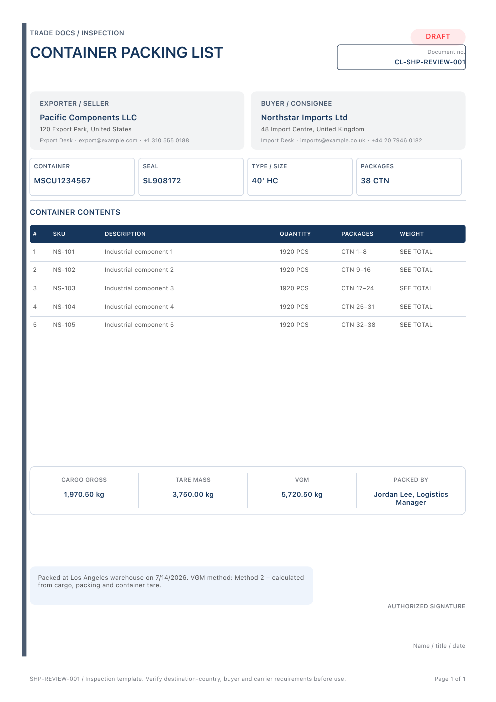Viewport: 496px width, 702px height.
Task: Click 1920 PCS quantity in NS-103 row
Action: point(294,288)
